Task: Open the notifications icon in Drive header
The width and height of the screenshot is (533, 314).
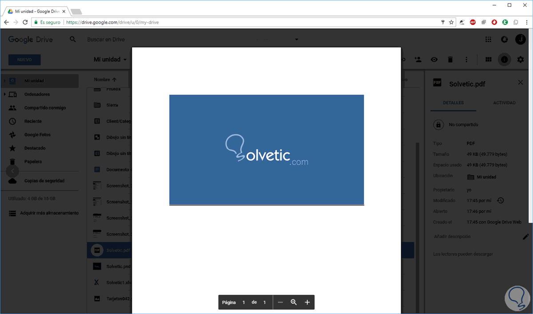Action: [504, 40]
